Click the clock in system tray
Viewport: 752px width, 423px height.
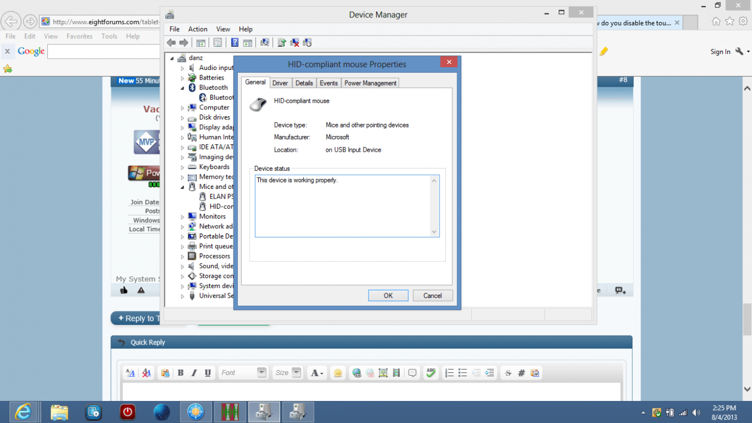(x=724, y=412)
